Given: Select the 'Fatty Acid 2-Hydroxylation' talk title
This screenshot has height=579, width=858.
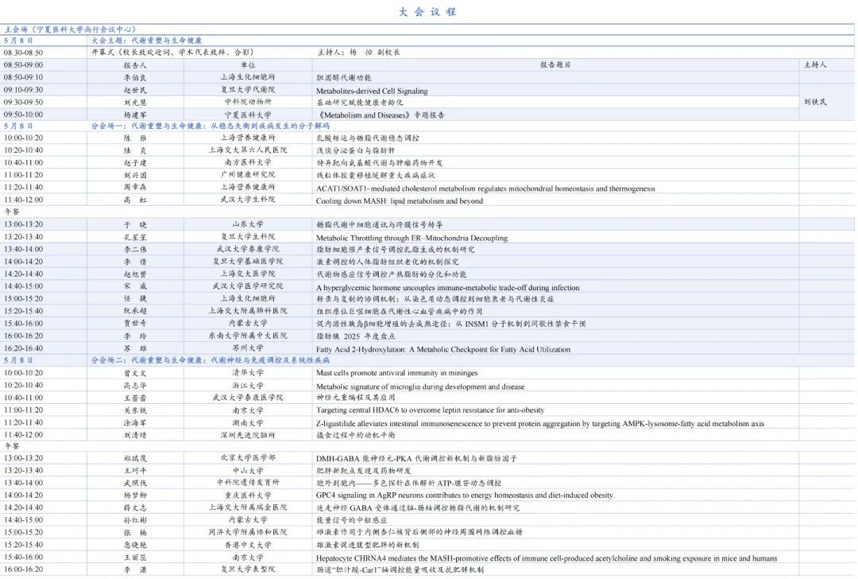Looking at the screenshot, I should [443, 349].
